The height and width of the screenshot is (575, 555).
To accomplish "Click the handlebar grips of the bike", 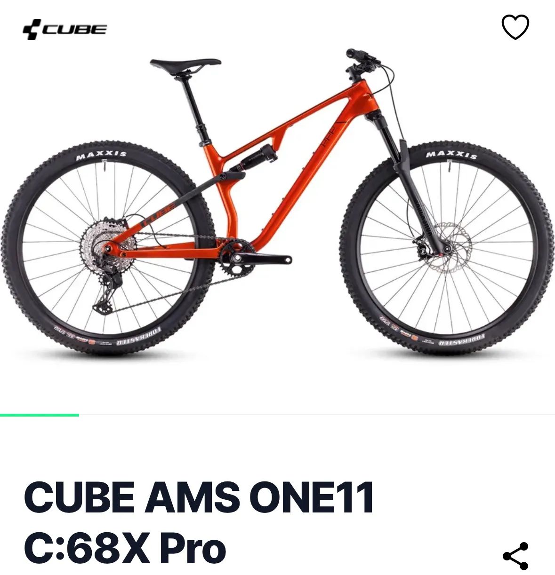I will tap(361, 56).
